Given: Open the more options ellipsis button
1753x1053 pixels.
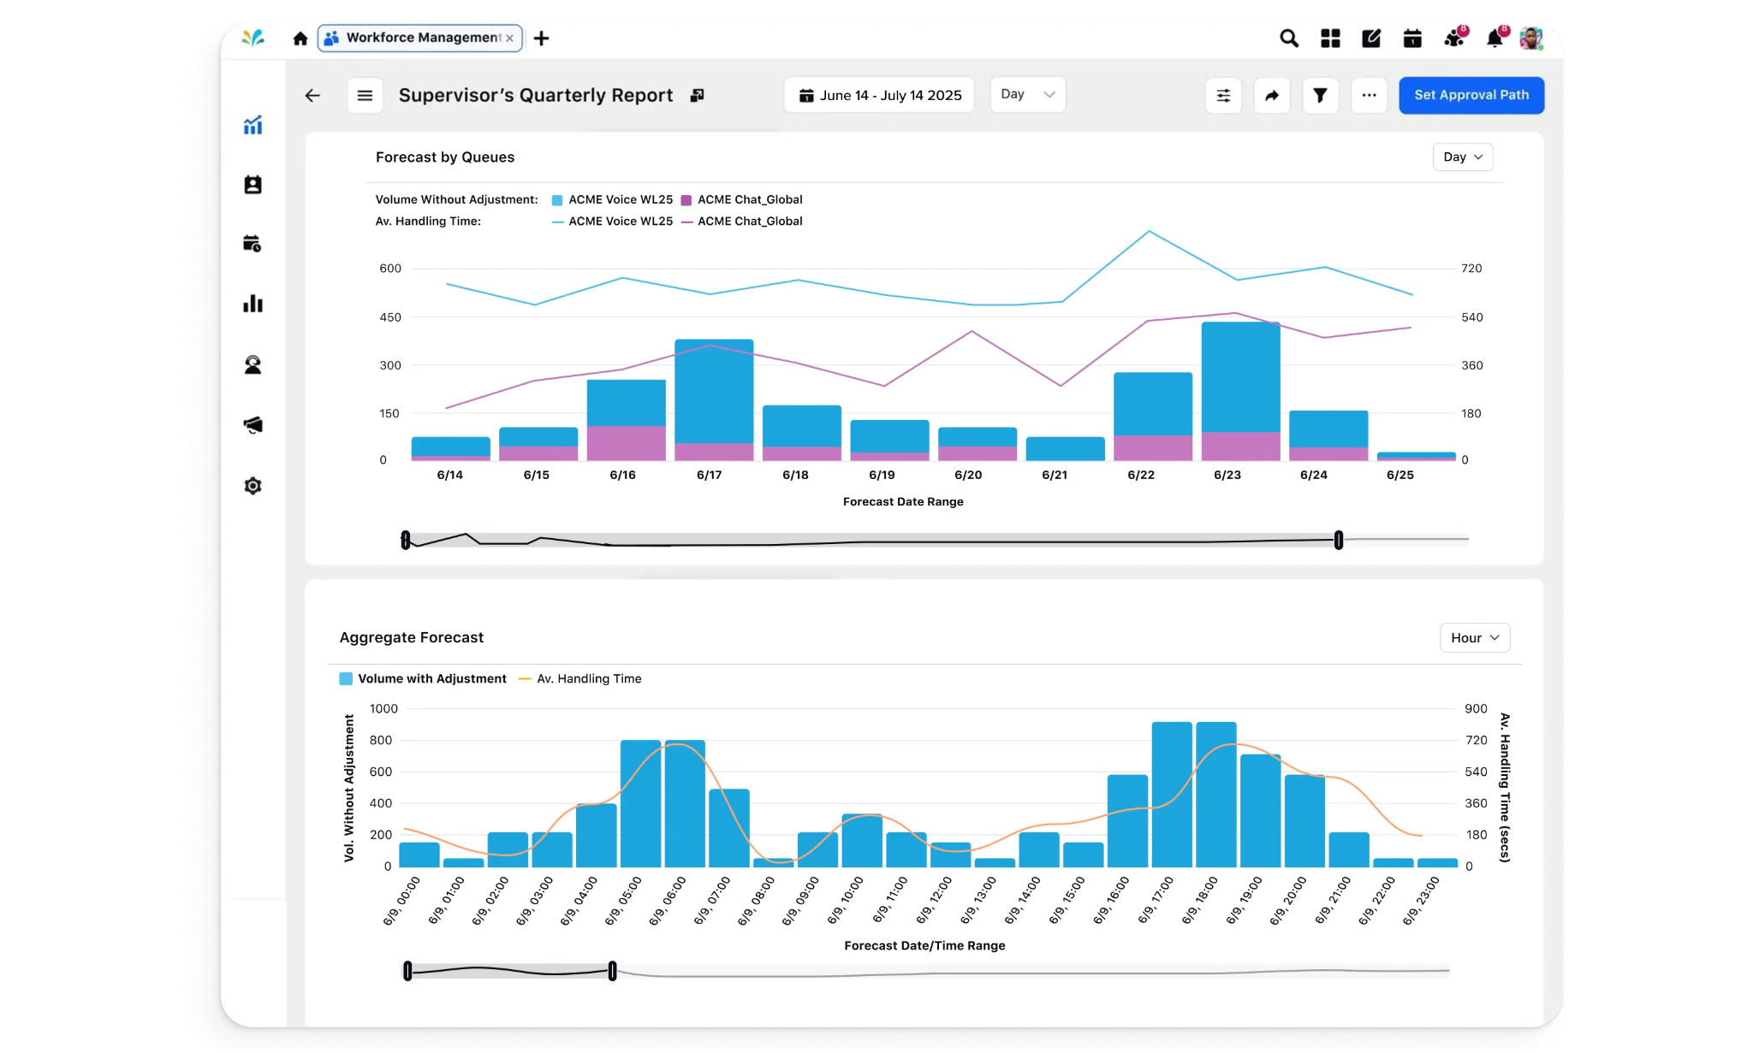Looking at the screenshot, I should click(1369, 95).
